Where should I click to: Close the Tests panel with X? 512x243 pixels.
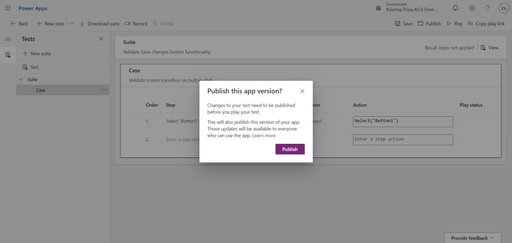101,39
